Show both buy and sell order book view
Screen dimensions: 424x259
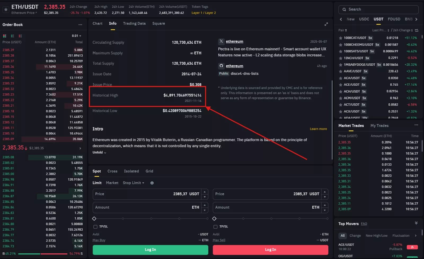point(5,36)
